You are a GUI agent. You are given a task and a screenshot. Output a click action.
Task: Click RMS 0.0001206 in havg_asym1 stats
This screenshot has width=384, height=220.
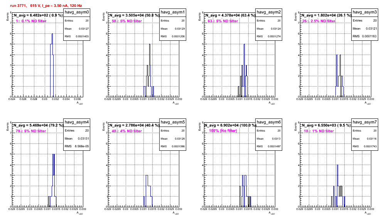pyautogui.click(x=173, y=37)
